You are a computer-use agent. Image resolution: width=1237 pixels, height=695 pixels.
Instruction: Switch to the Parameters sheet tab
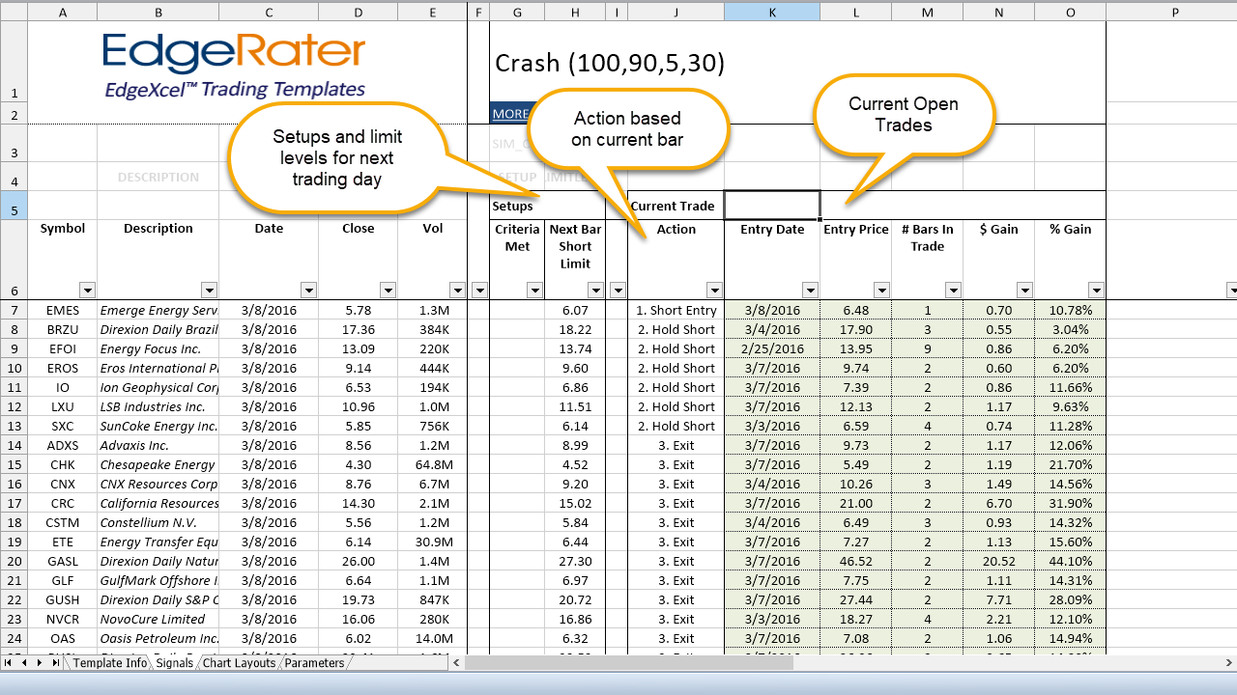pyautogui.click(x=314, y=663)
